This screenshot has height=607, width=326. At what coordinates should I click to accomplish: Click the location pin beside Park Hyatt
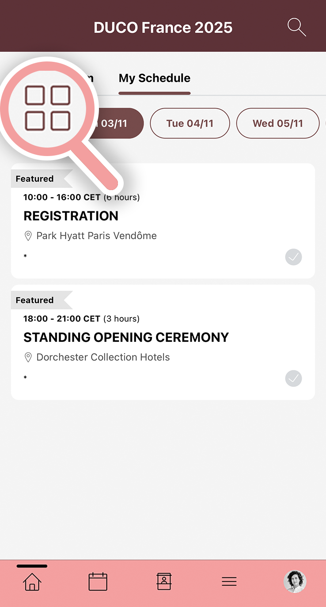coord(28,236)
